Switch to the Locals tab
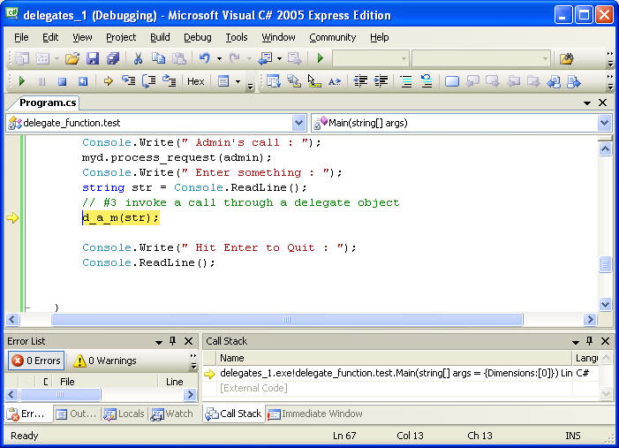 pos(124,414)
